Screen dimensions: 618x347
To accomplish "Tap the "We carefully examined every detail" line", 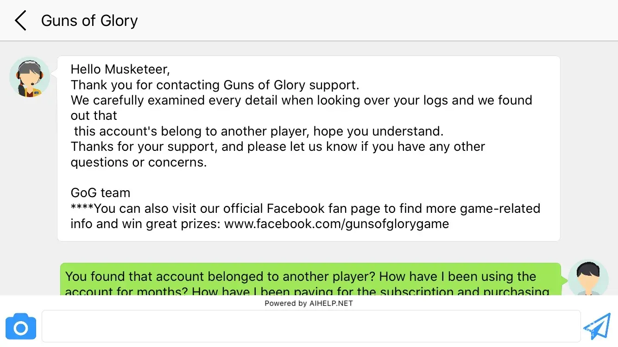I will tap(301, 100).
